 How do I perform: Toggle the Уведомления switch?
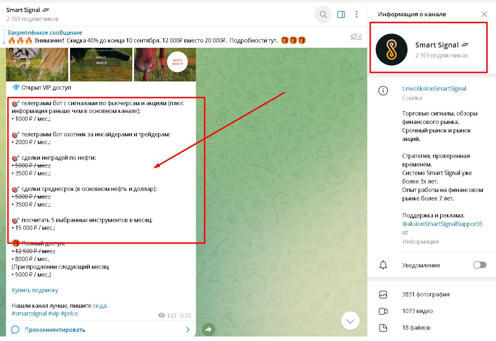(x=480, y=265)
